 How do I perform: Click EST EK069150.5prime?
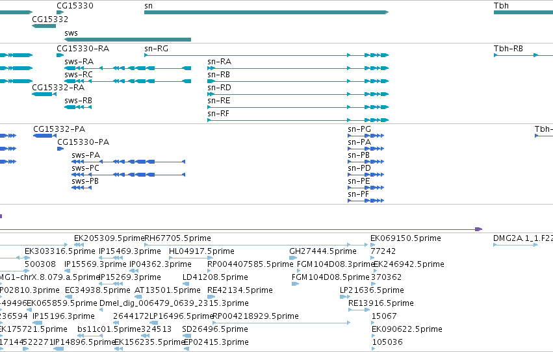pyautogui.click(x=372, y=245)
